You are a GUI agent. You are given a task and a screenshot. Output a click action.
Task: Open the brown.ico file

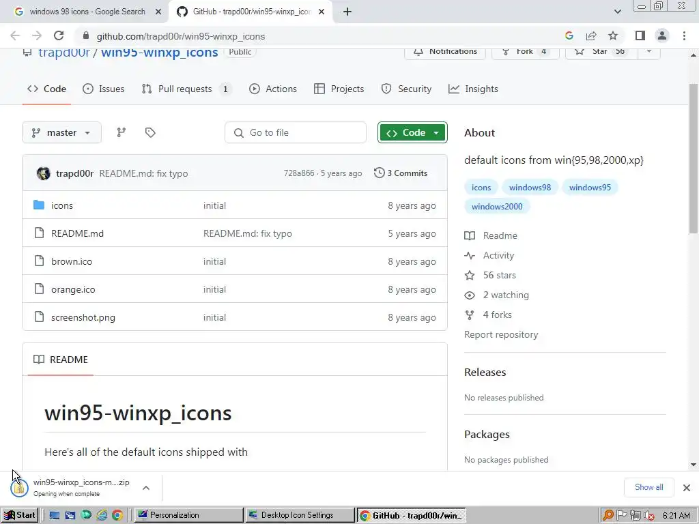(x=72, y=261)
